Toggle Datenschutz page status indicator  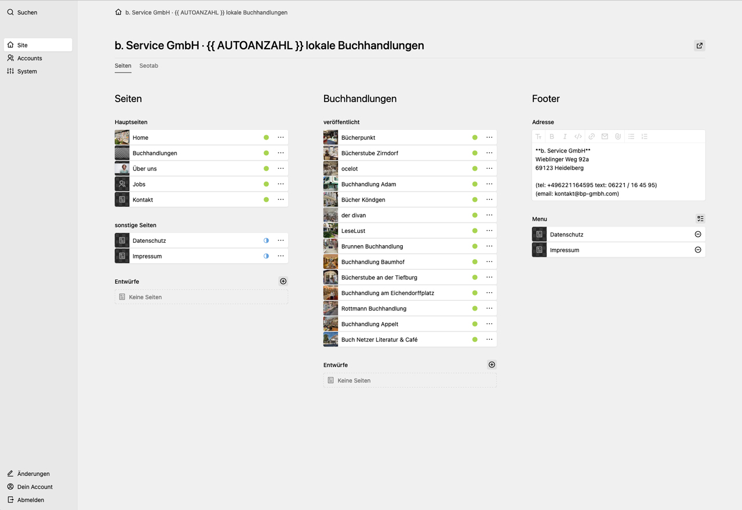tap(266, 240)
